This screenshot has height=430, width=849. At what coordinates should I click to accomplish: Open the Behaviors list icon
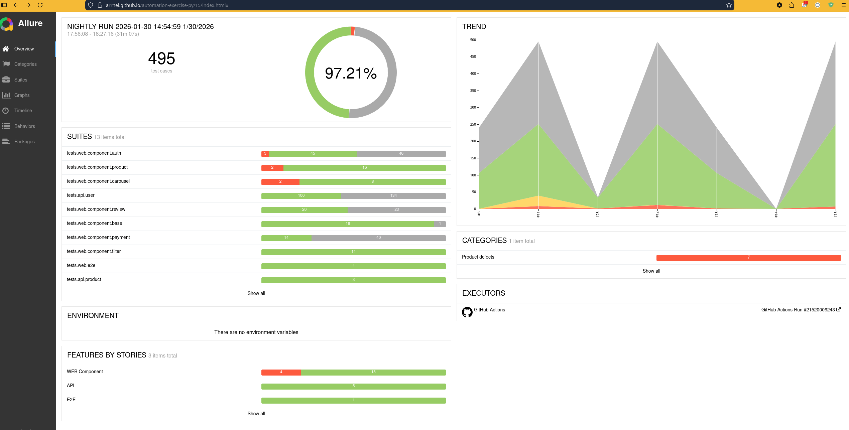[6, 126]
